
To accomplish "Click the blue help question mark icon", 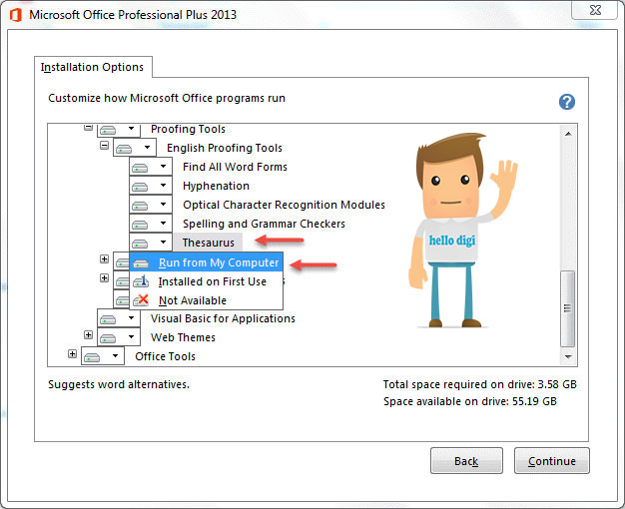I will coord(567,102).
